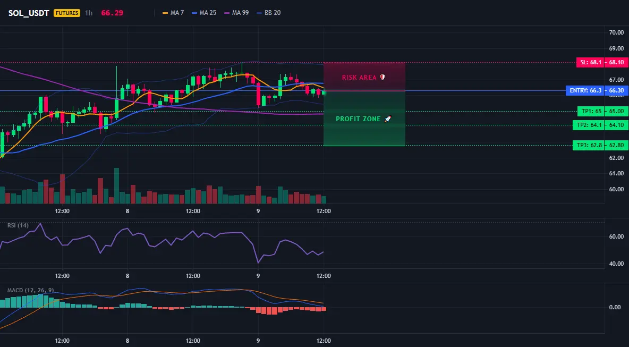629x347 pixels.
Task: Click the current price 66.29
Action: click(112, 13)
